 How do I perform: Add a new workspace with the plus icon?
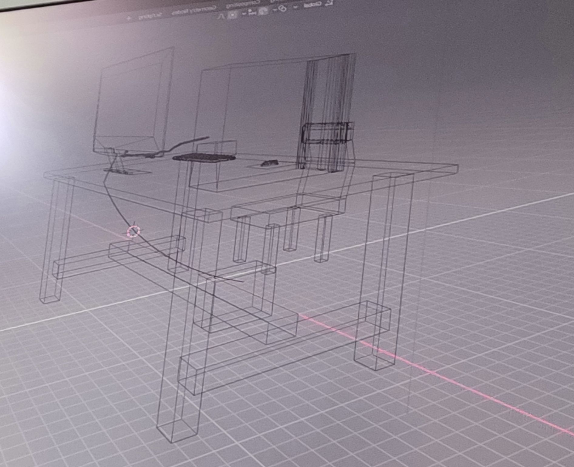pyautogui.click(x=129, y=18)
